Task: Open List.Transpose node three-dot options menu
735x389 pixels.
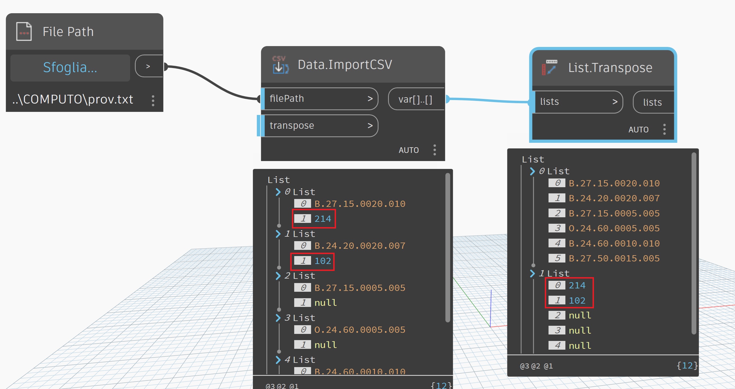Action: click(x=664, y=129)
